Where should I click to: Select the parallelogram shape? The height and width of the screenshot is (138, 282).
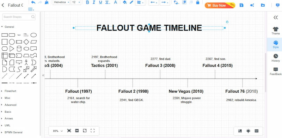(x=33, y=42)
